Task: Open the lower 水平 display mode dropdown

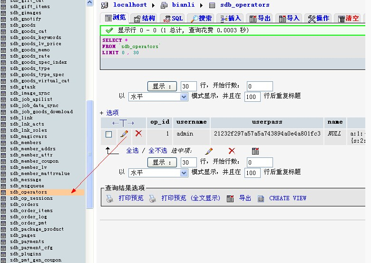Action: pos(158,173)
